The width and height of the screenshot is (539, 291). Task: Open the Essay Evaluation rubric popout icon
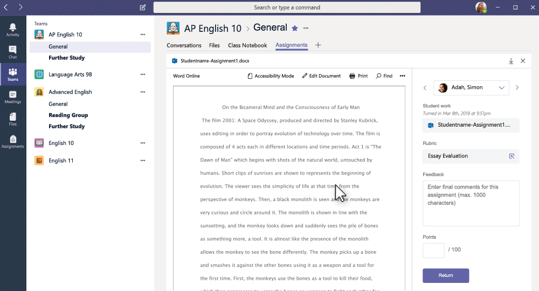(512, 156)
